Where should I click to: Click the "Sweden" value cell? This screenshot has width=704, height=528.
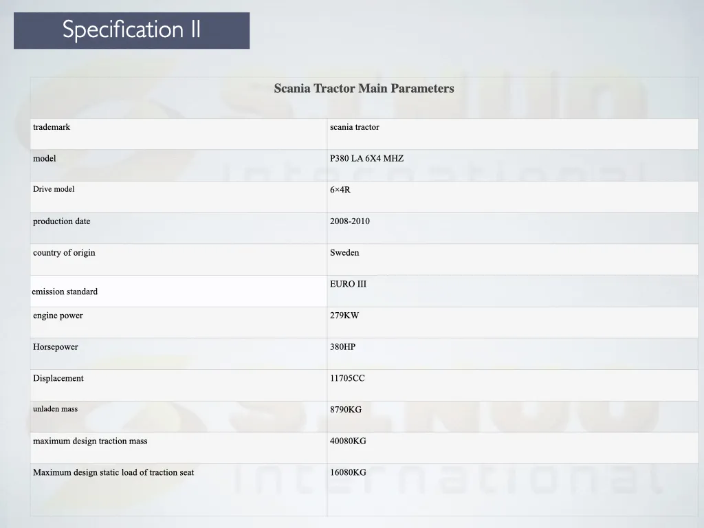(x=344, y=253)
